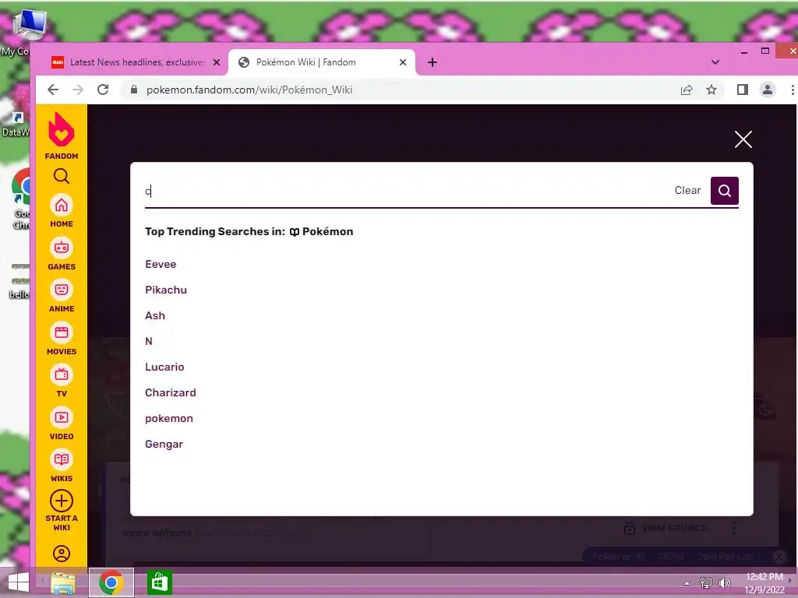The width and height of the screenshot is (798, 598).
Task: Click the Chrome taskbar icon
Action: point(111,582)
